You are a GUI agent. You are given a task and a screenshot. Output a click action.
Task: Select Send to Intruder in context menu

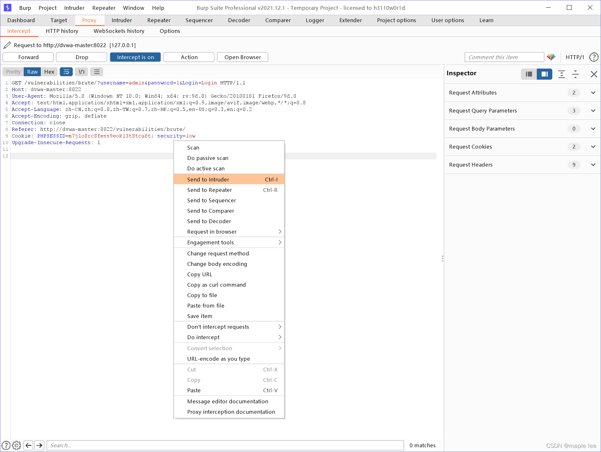point(229,180)
